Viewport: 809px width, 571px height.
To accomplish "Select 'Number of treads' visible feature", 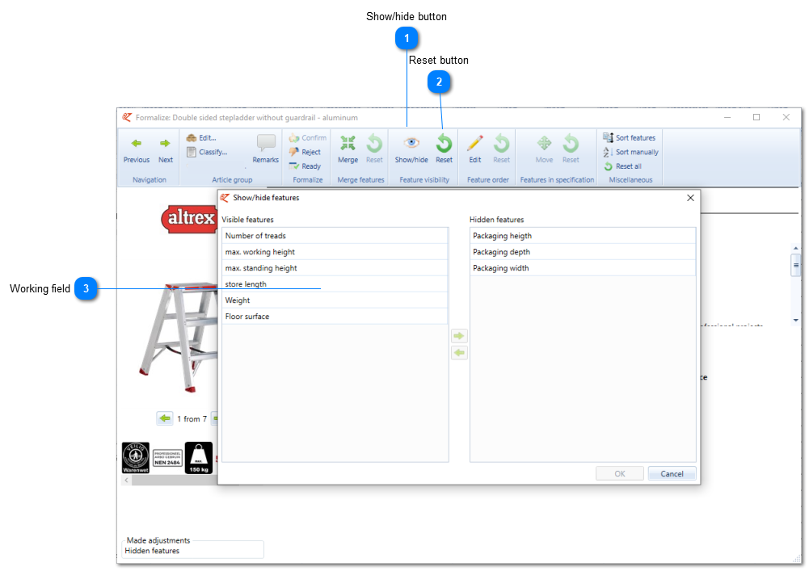I will coord(335,236).
